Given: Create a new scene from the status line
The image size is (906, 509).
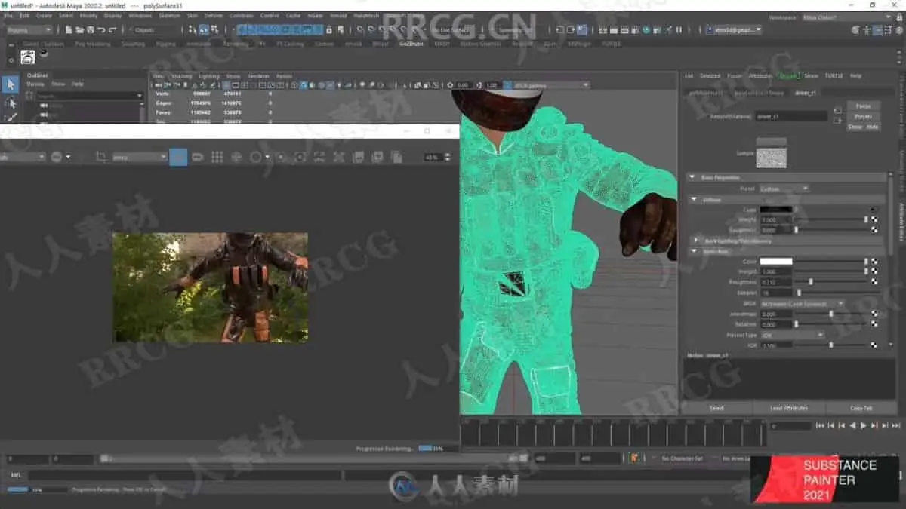Looking at the screenshot, I should (x=69, y=30).
